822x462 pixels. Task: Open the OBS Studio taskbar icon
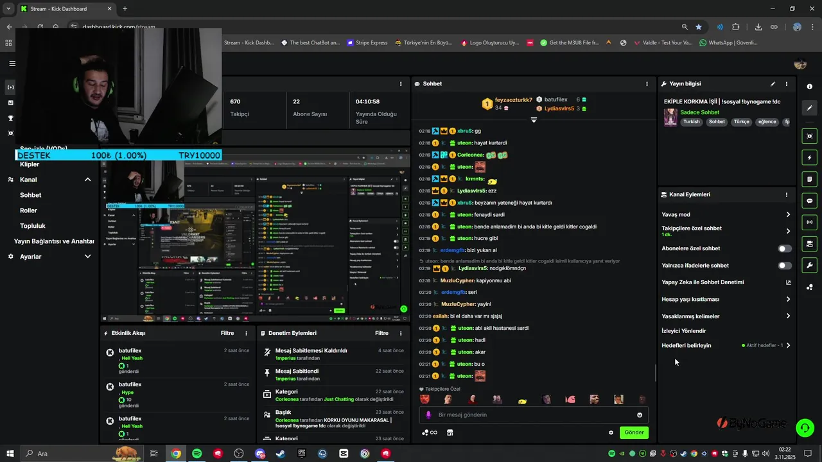[x=239, y=453]
